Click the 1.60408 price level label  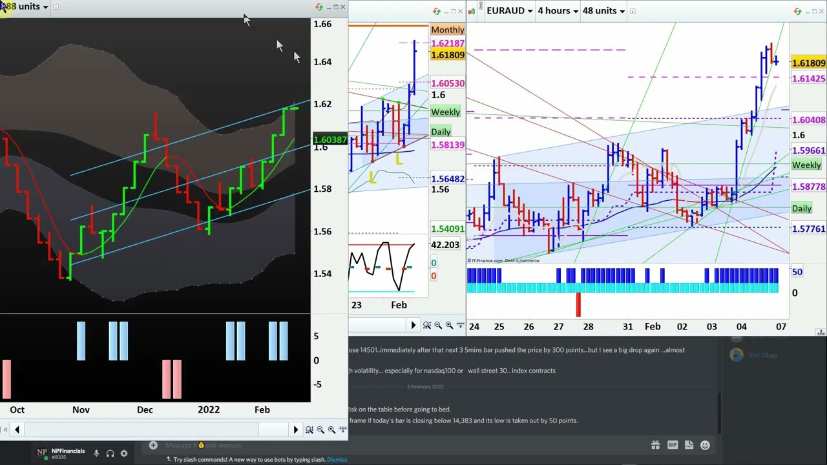(x=808, y=120)
